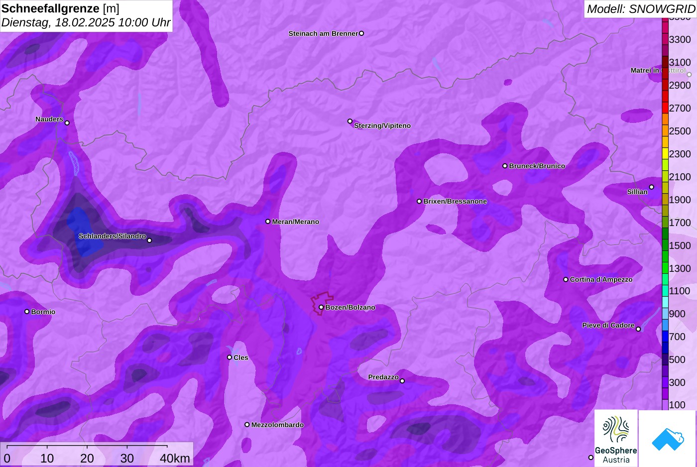Select the Cles marker dot
This screenshot has height=467, width=697.
pos(230,357)
